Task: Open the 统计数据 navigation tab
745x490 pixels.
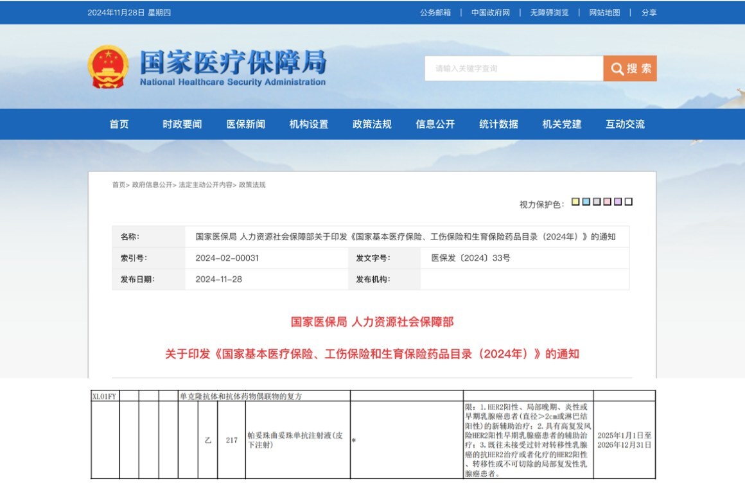Action: (x=498, y=125)
